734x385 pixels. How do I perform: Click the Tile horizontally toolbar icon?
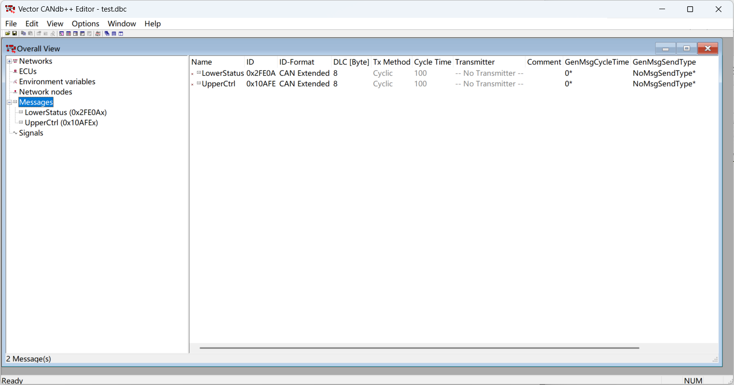(x=114, y=34)
